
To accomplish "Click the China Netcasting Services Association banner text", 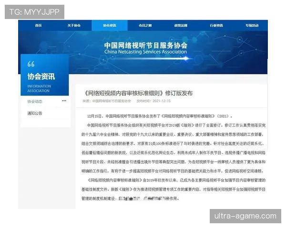I will tap(145, 52).
